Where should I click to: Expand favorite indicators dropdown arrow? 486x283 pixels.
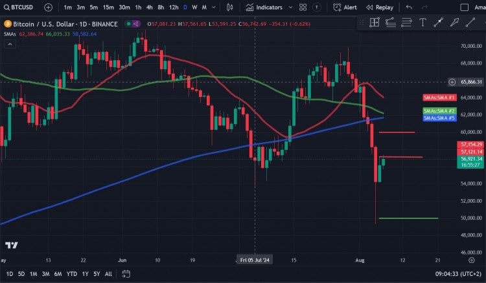coord(290,7)
